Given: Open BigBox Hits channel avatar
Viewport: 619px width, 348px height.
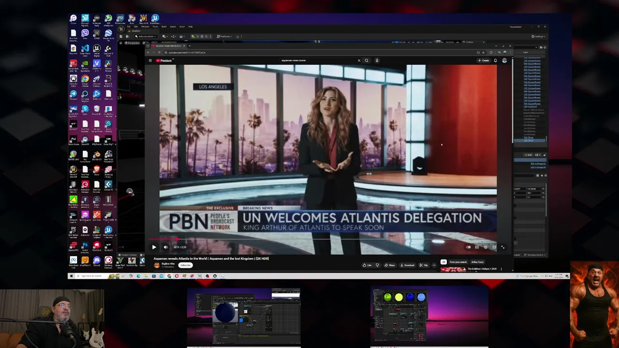Looking at the screenshot, I should tap(157, 265).
